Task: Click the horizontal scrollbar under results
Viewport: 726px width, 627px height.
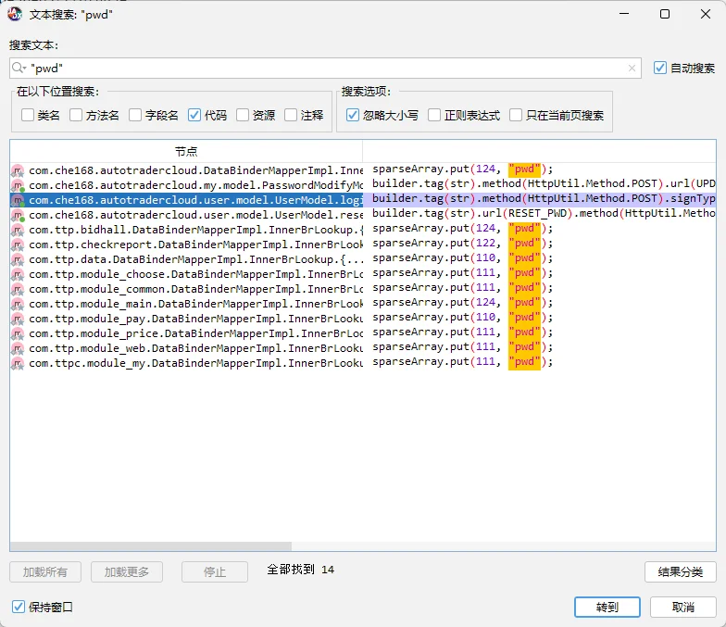Action: point(151,546)
